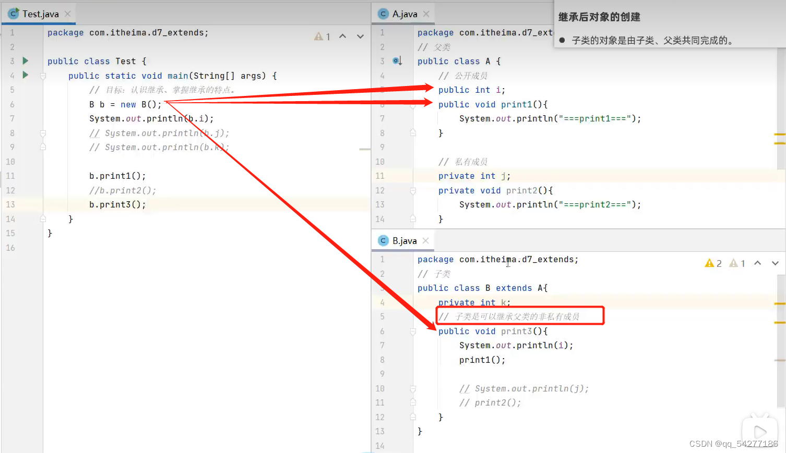Switch to the B.java tab

404,241
